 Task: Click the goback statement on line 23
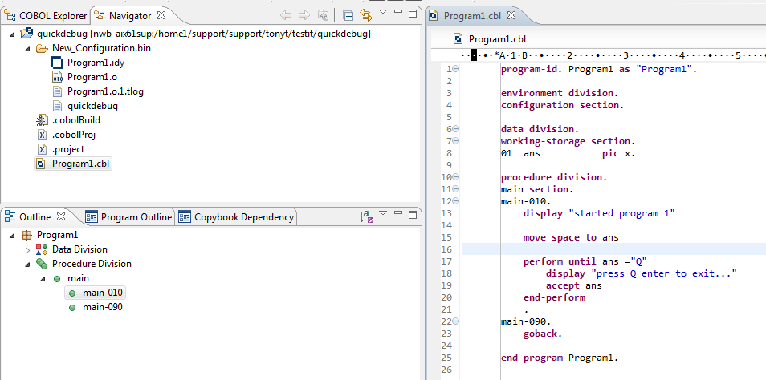coord(543,334)
